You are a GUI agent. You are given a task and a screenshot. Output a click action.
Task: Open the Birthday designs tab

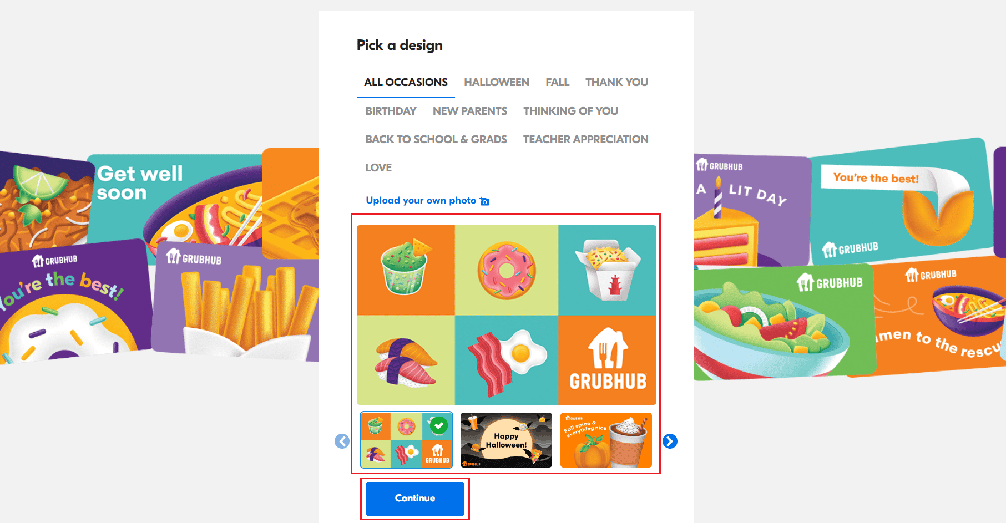click(391, 111)
